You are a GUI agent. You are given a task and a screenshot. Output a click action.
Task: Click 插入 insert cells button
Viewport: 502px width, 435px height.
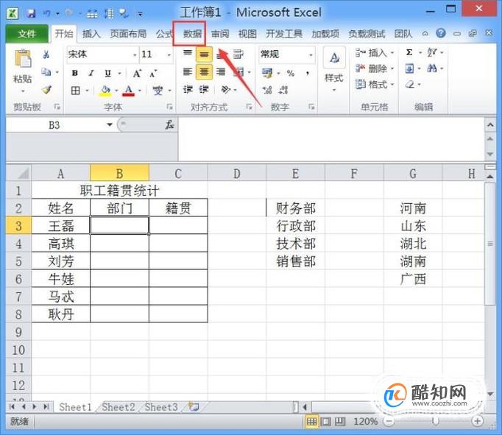pos(374,52)
